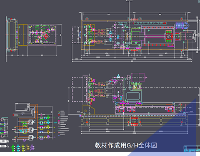Click the blue component in the plan view
The image size is (200, 156).
182,25
